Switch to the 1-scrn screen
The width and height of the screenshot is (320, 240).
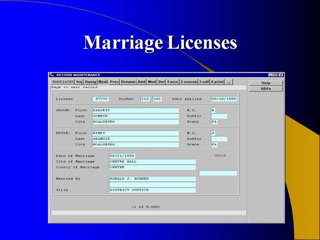(173, 82)
